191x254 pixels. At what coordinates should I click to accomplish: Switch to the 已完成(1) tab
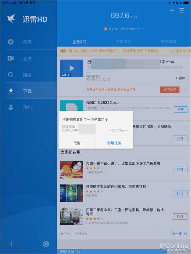pyautogui.click(x=168, y=42)
